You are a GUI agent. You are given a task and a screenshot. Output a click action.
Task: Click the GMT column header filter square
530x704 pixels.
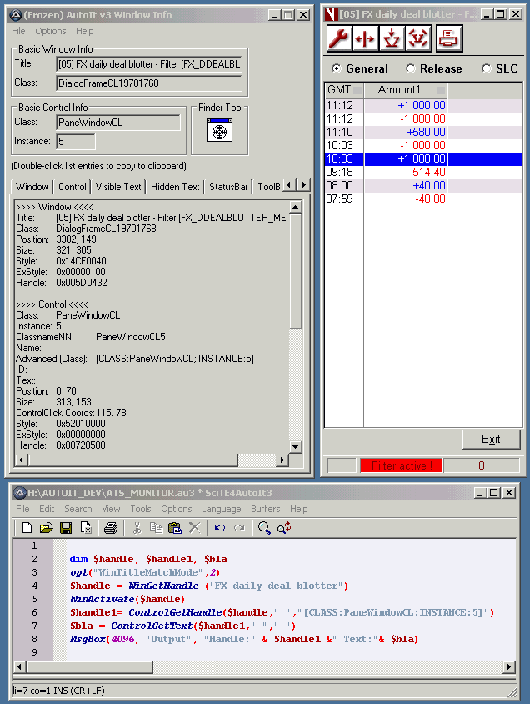coord(357,90)
